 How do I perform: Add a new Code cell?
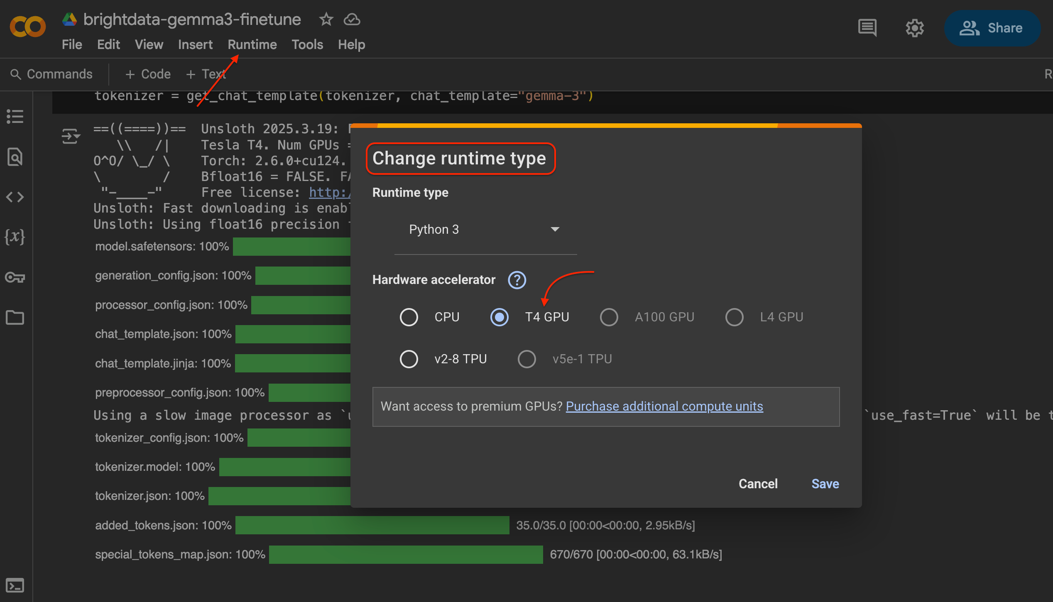[x=148, y=74]
